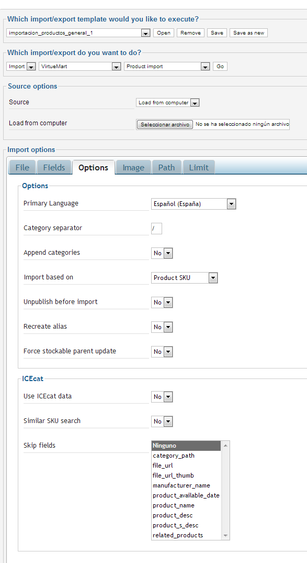Open the Primary Language dropdown

click(x=194, y=204)
